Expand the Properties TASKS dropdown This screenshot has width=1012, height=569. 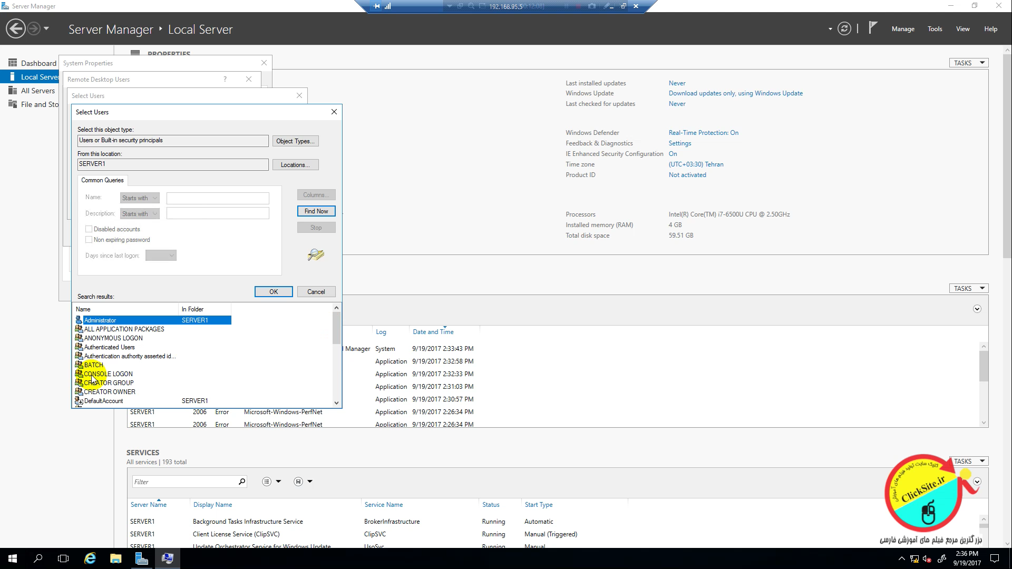968,63
